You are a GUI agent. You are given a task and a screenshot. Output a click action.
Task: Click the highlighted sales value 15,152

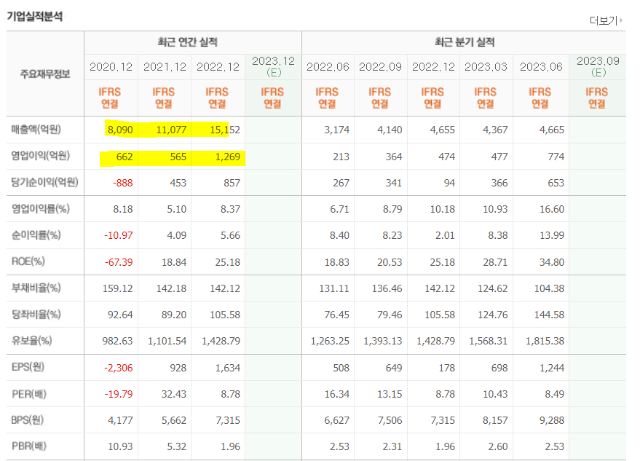(225, 130)
